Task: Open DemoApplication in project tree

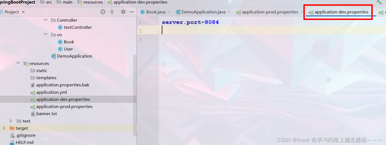Action: [74, 56]
